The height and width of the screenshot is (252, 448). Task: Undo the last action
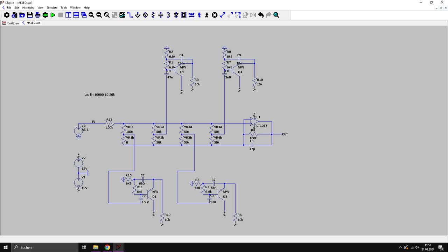point(261,15)
